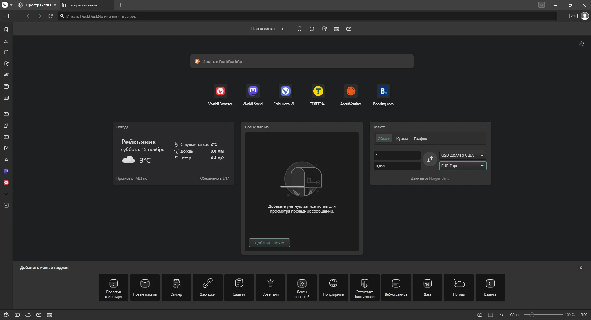Adjust the page zoom slider
The height and width of the screenshot is (320, 591).
[532, 315]
